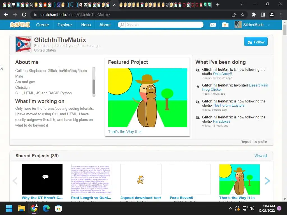The width and height of the screenshot is (287, 215).
Task: Click the About me scrollbar thumb
Action: click(94, 87)
